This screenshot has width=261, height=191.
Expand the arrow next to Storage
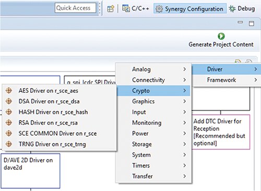[x=185, y=144]
